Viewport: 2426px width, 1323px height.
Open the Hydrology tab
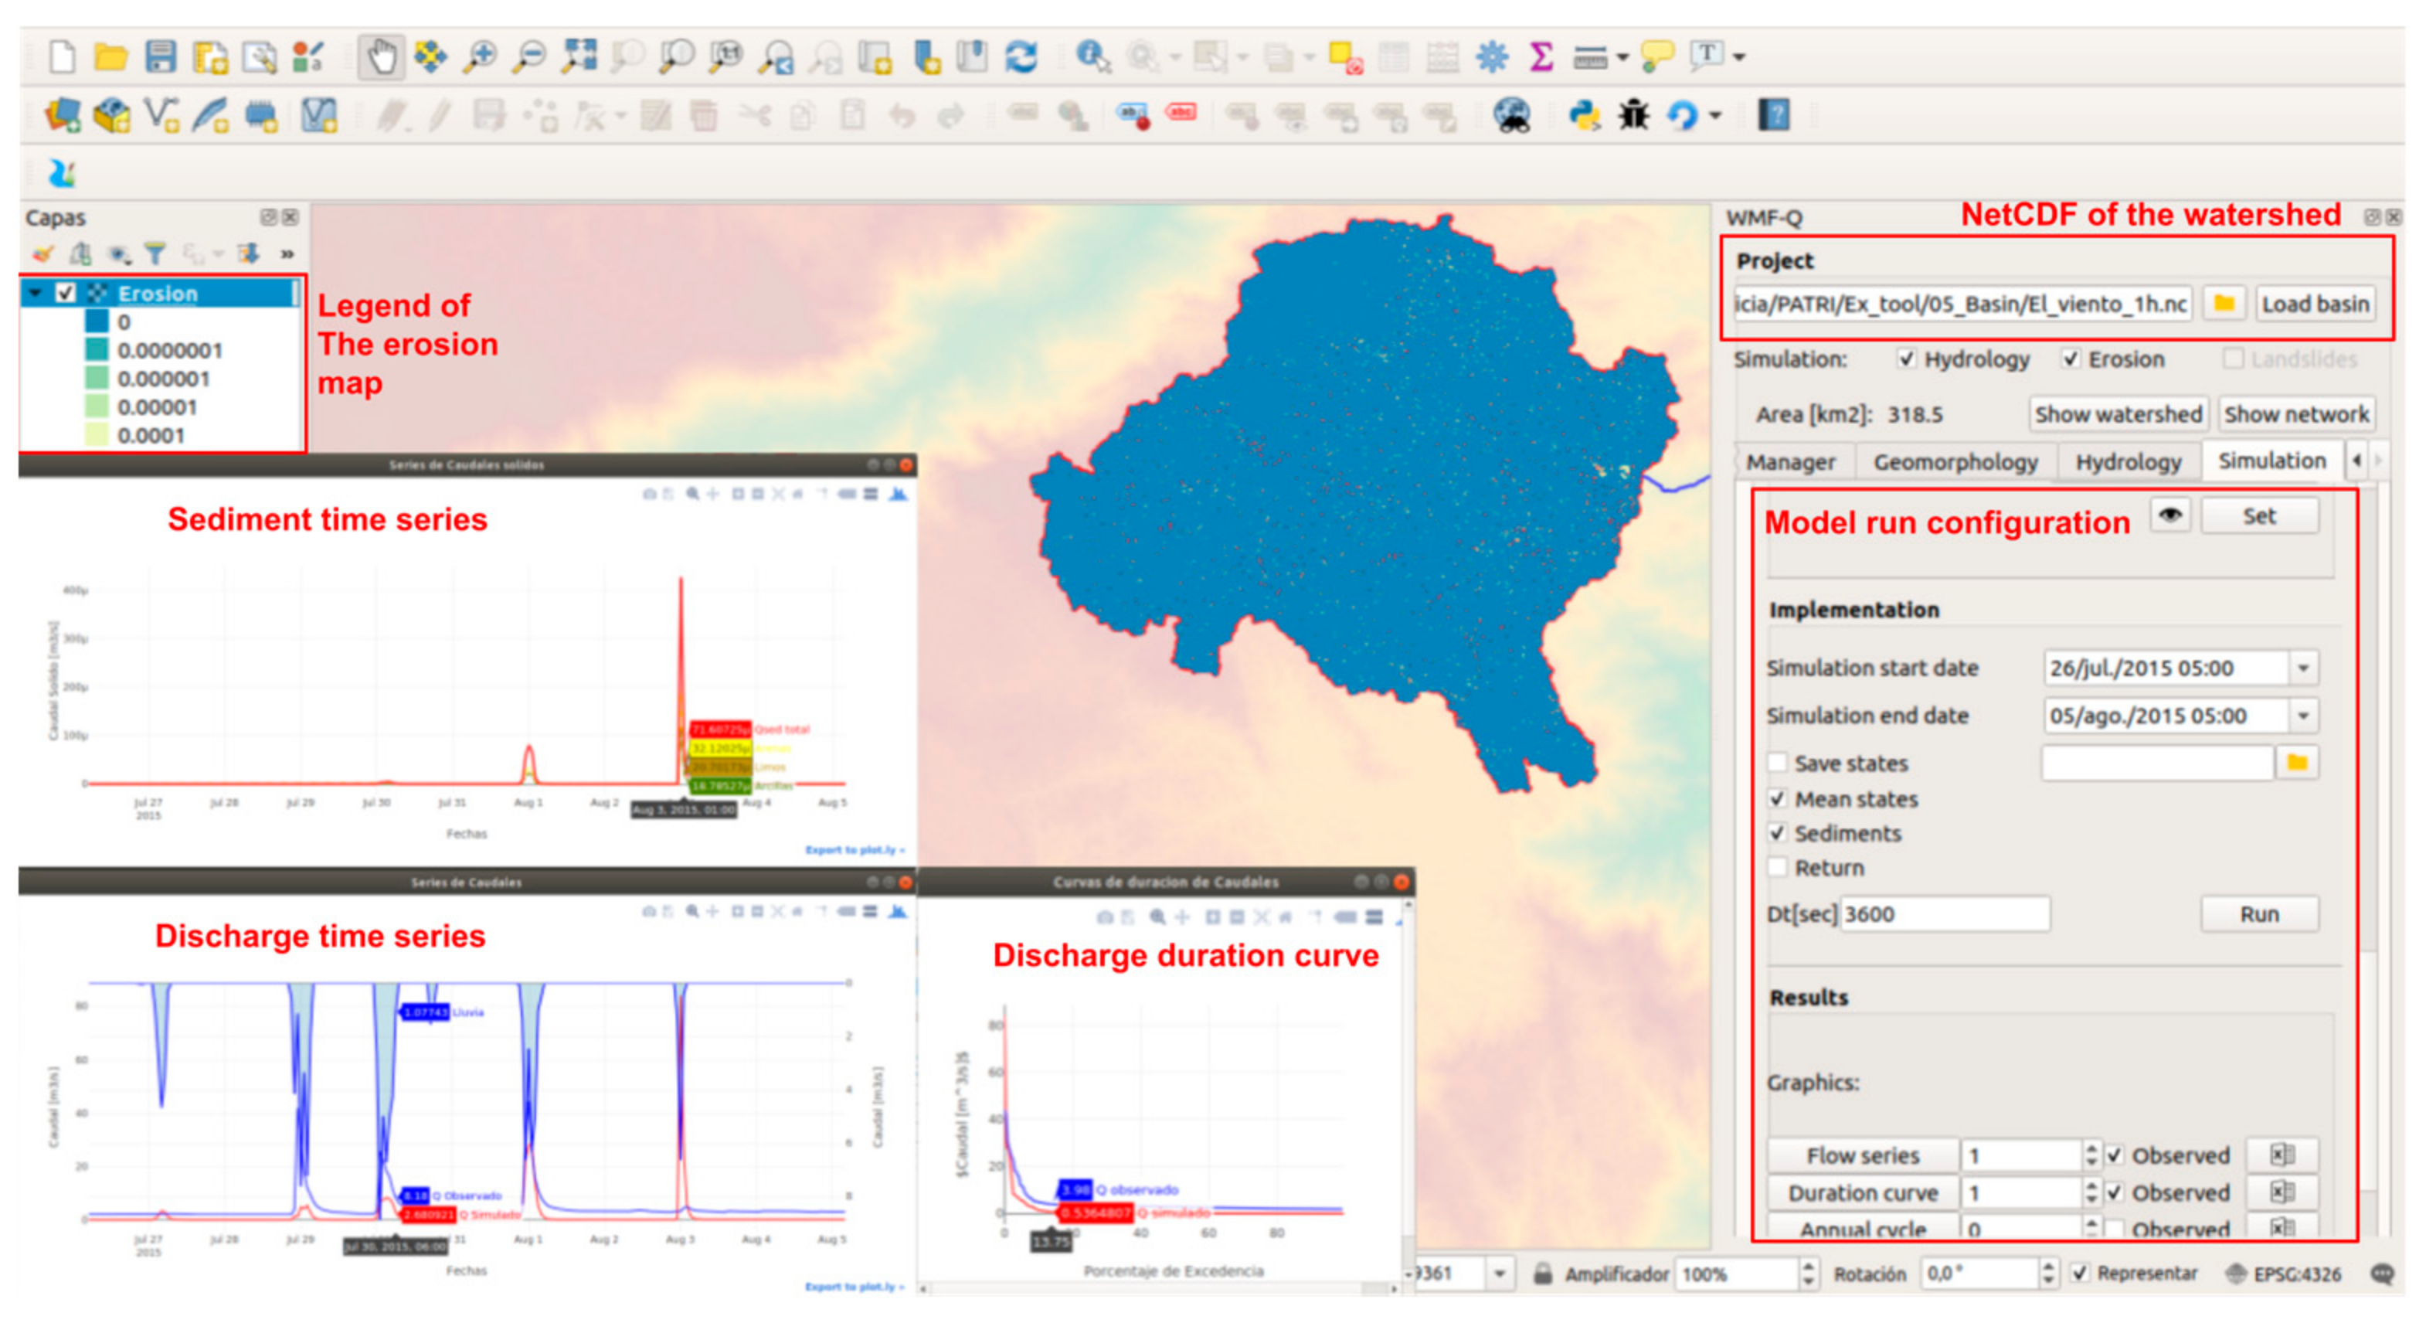pos(2129,461)
